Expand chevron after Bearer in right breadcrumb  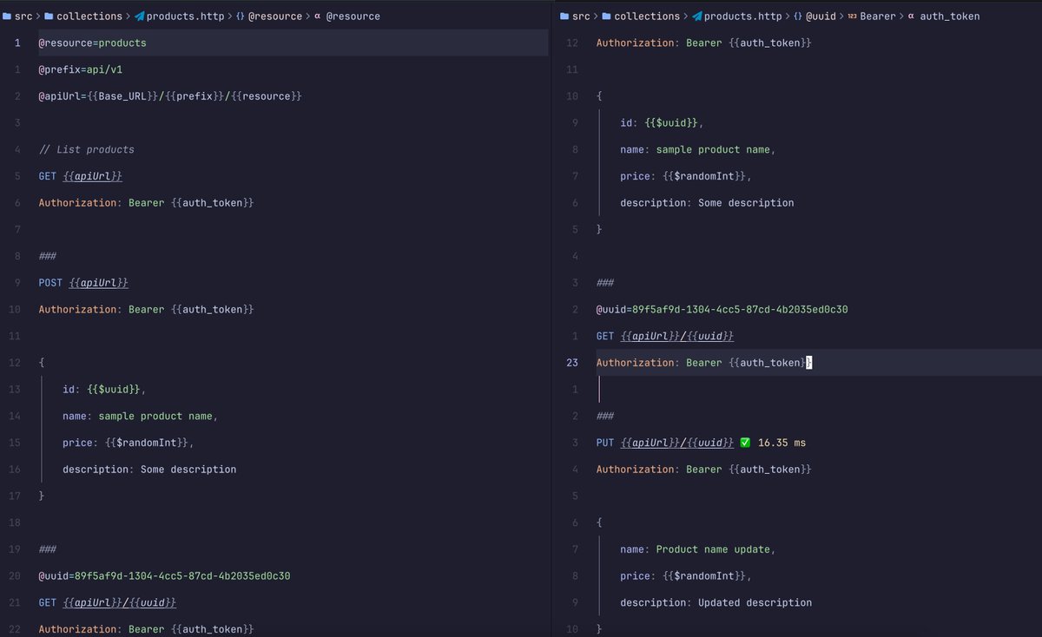pos(901,16)
